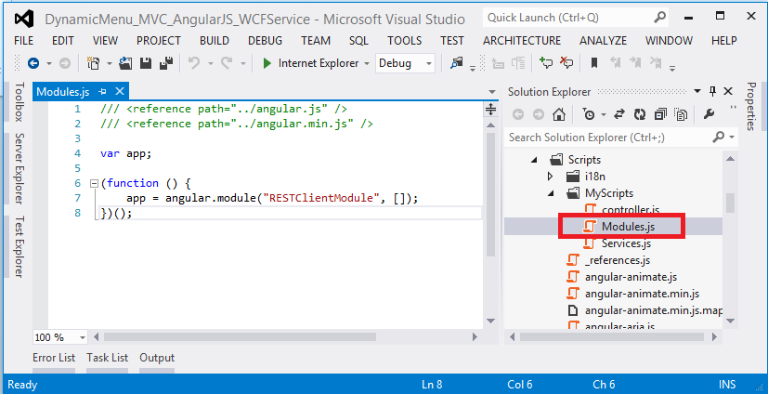Open the Properties side tab
The image size is (768, 394).
pyautogui.click(x=751, y=106)
